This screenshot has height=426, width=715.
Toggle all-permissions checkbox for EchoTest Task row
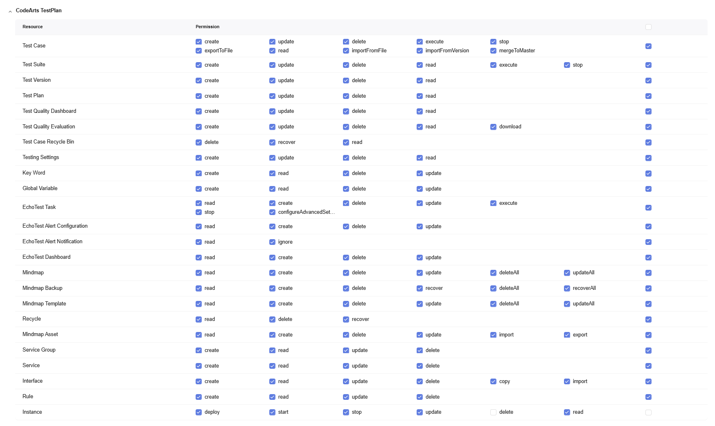pos(648,208)
